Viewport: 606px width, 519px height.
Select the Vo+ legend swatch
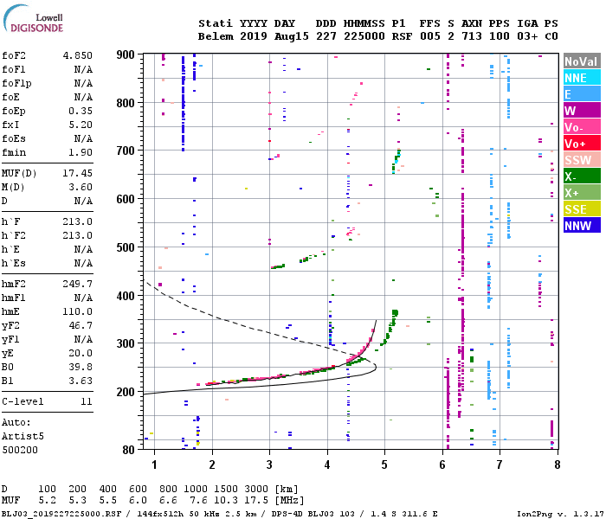pos(582,144)
